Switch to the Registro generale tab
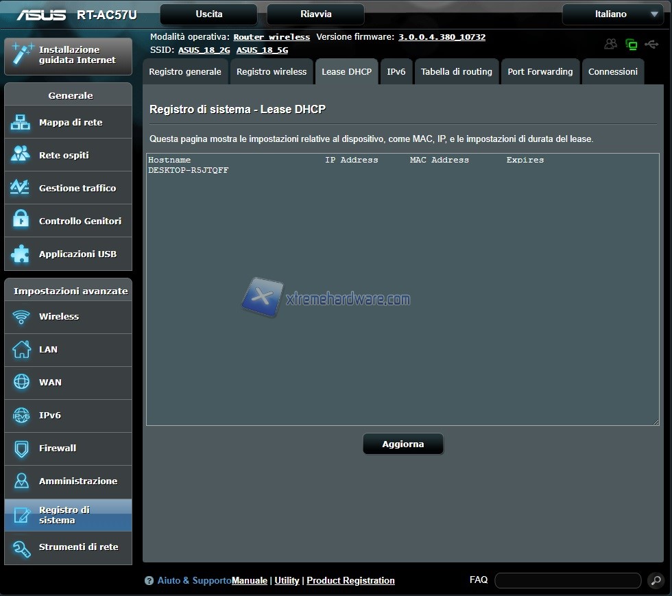 click(x=185, y=72)
